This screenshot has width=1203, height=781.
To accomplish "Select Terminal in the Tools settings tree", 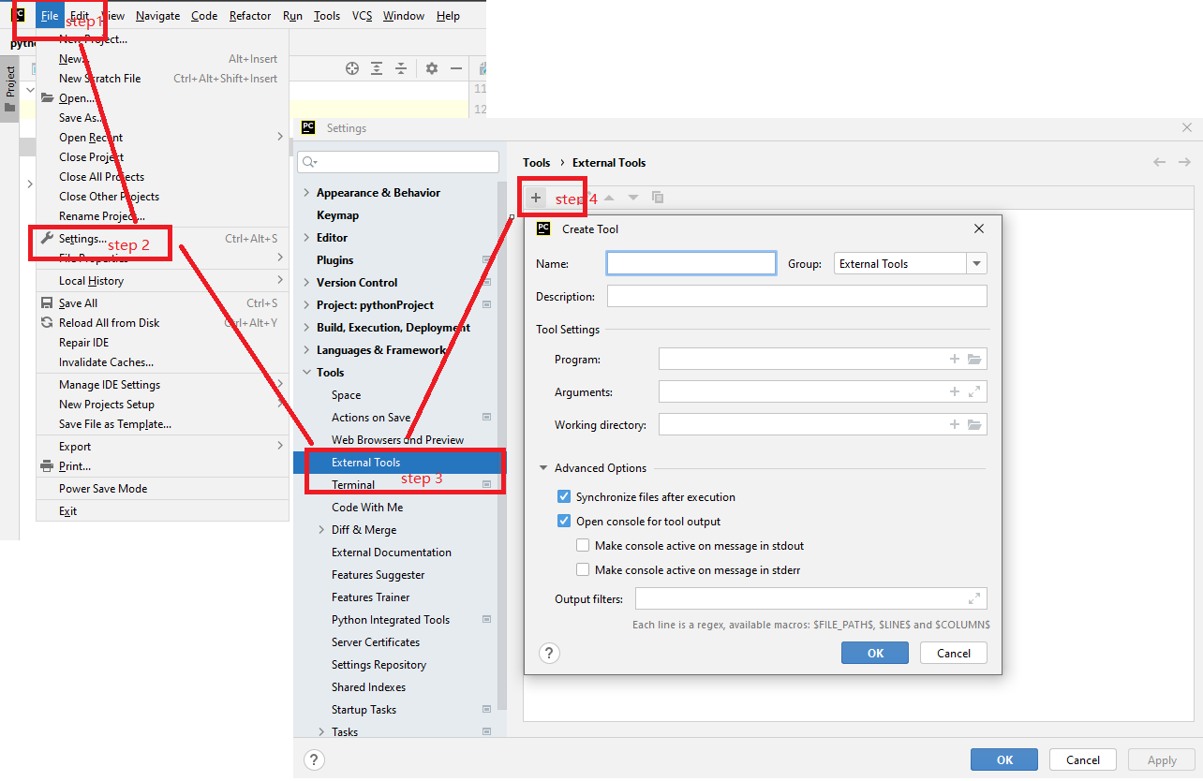I will click(x=353, y=485).
